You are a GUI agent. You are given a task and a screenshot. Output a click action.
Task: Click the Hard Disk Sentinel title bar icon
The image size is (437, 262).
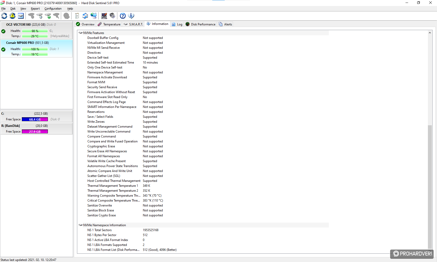click(x=3, y=3)
